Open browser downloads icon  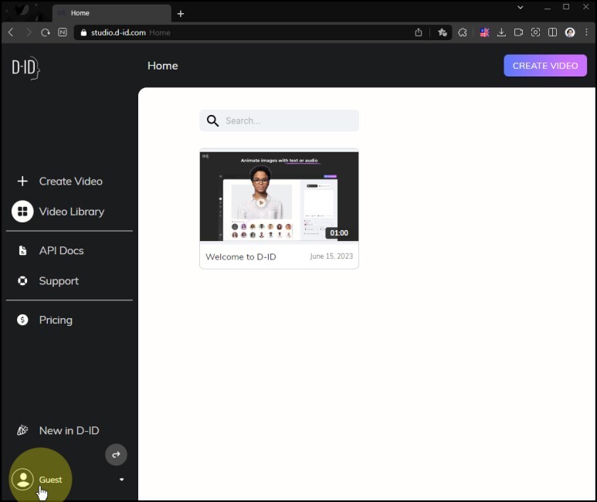(501, 32)
